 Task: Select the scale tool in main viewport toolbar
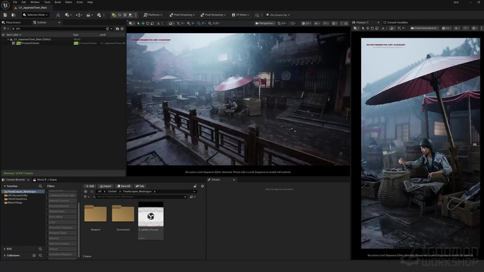click(x=152, y=23)
